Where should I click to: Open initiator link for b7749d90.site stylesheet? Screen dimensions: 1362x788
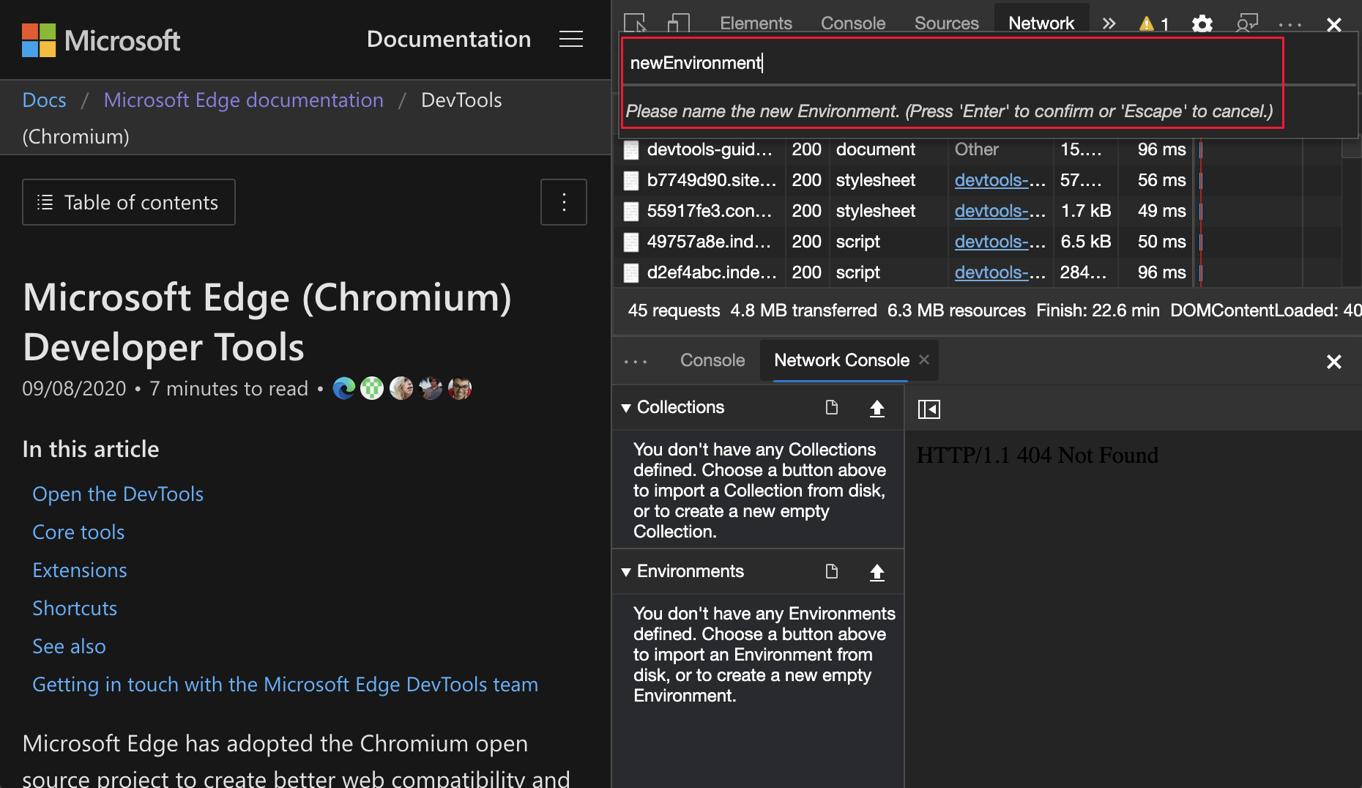[x=1000, y=180]
